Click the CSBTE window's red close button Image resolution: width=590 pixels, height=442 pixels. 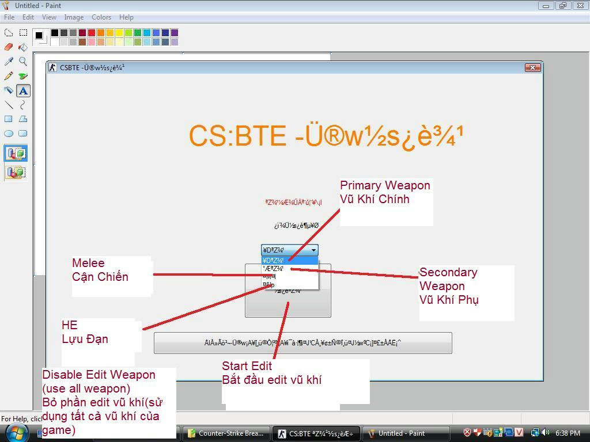coord(533,68)
